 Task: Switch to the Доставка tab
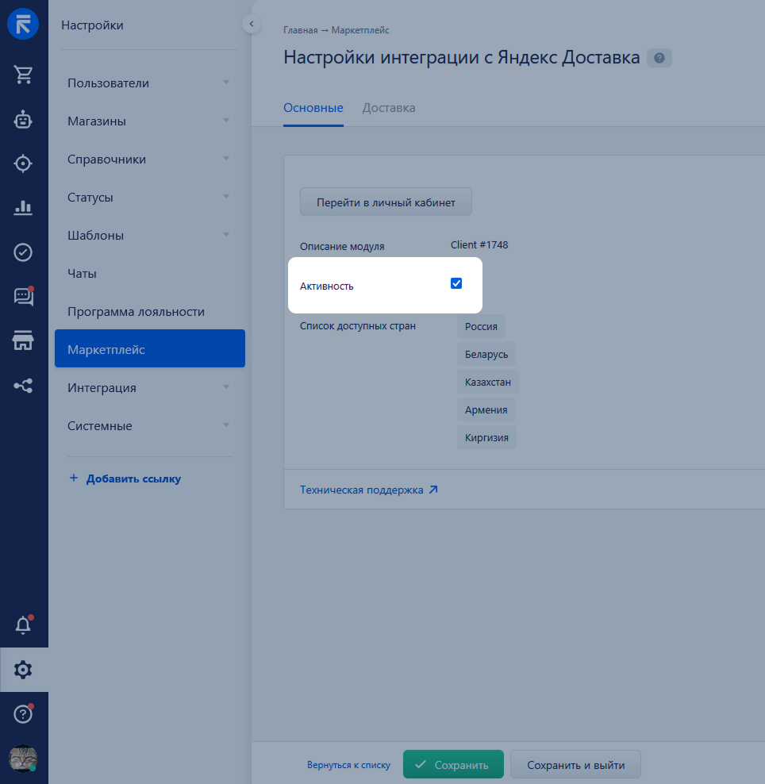(x=389, y=108)
